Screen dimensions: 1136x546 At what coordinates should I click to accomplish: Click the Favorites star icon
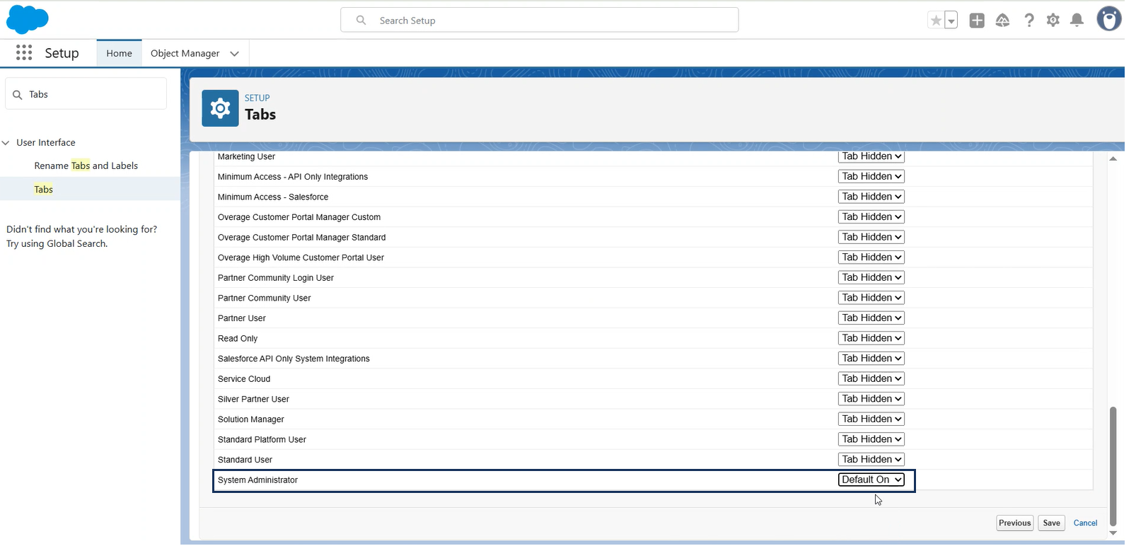[936, 21]
